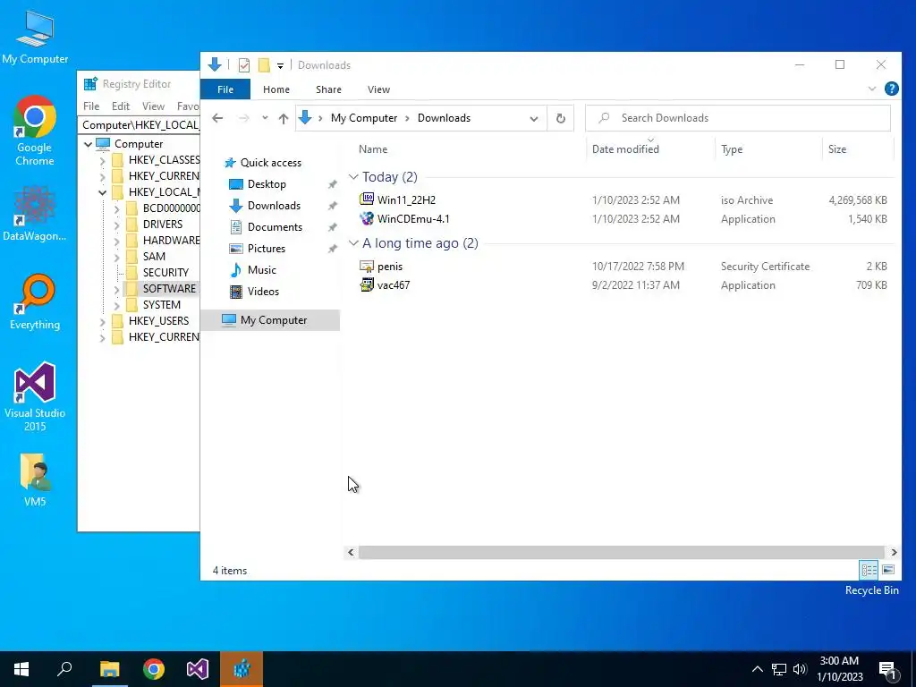Collapse HKEY_LOCAL_MACHINE in the Registry Editor tree
Image resolution: width=916 pixels, height=687 pixels.
(102, 192)
